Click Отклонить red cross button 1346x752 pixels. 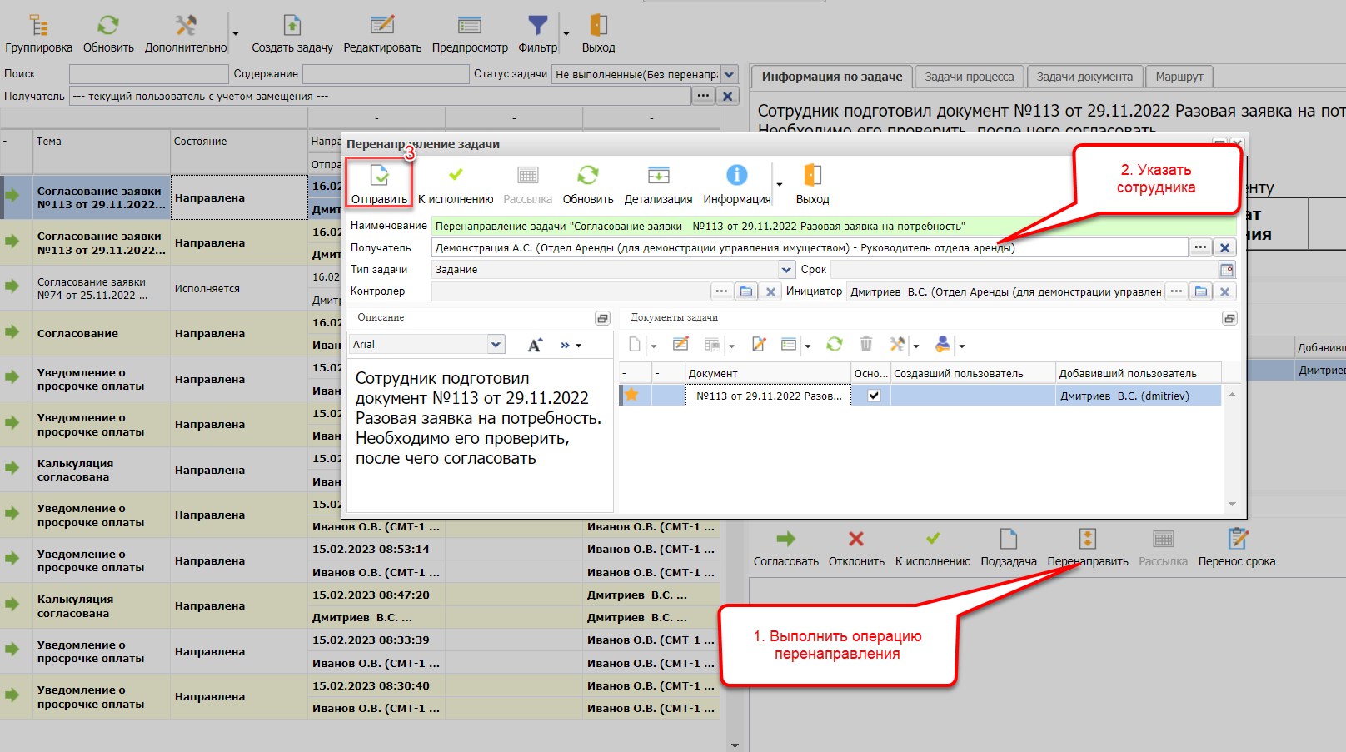point(855,540)
